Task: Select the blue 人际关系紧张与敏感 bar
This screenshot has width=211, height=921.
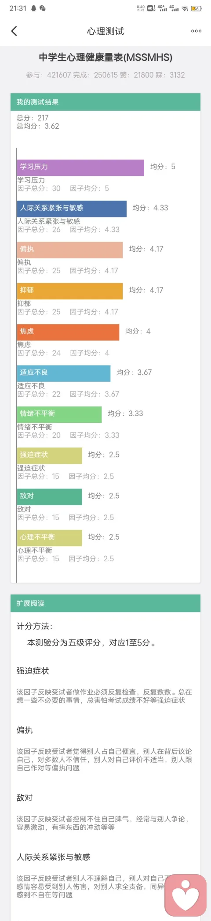Action: click(x=72, y=209)
